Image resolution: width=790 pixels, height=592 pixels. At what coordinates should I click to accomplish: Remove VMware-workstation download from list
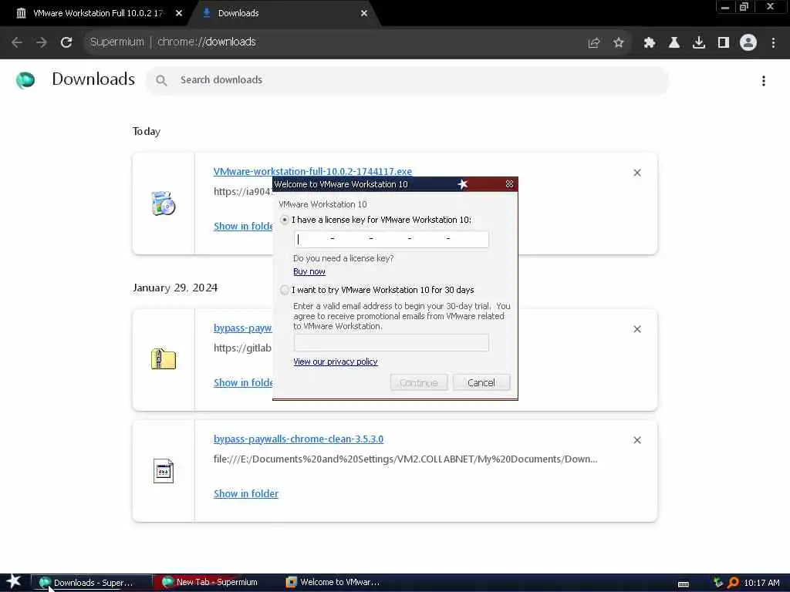[636, 173]
